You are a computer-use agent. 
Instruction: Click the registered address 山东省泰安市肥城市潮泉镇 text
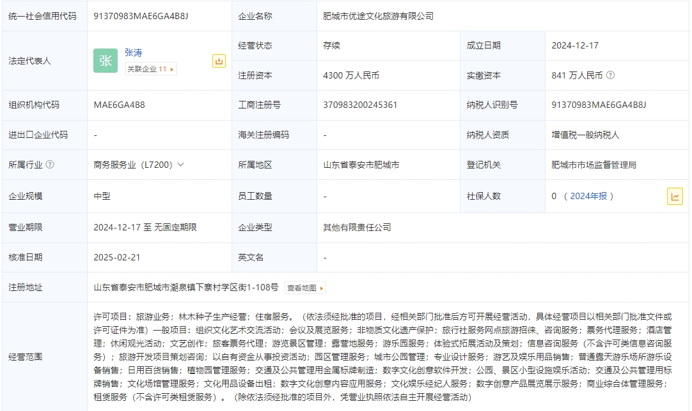tap(186, 287)
